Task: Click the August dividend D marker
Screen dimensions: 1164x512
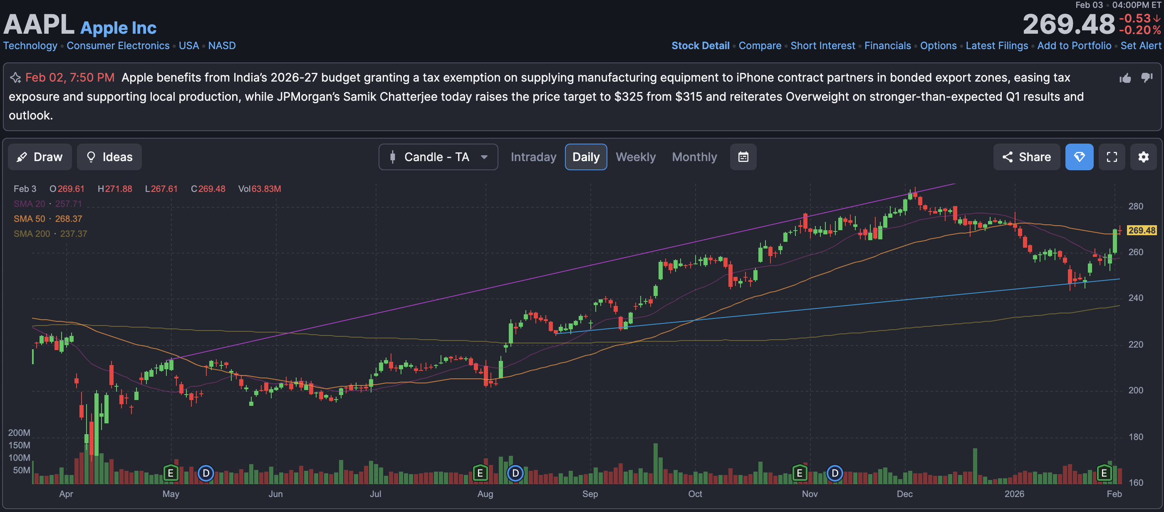Action: 515,473
